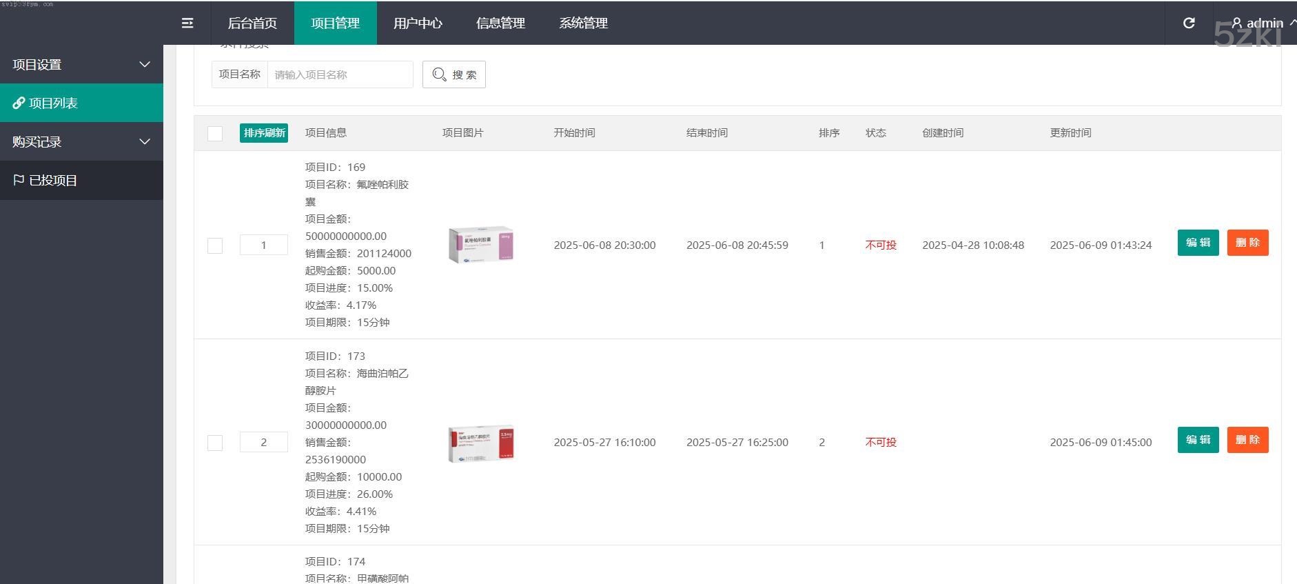The image size is (1297, 584).
Task: Toggle the sidebar collapse hamburger icon
Action: coord(187,23)
